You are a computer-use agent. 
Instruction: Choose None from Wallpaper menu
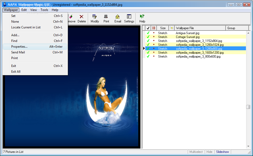point(35,22)
